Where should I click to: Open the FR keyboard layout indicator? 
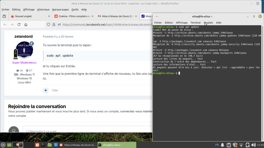tap(217, 145)
